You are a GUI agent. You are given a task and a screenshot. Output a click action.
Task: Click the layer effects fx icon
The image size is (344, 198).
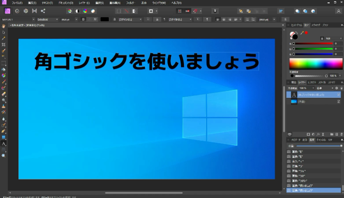click(318, 134)
